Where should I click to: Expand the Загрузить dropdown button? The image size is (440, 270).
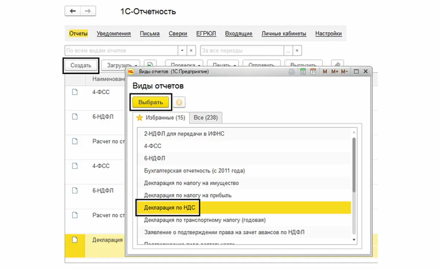[136, 65]
